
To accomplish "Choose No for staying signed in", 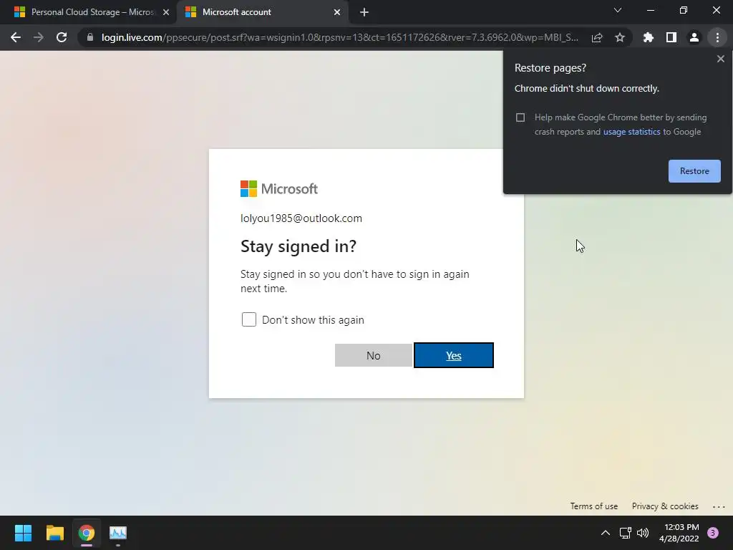I will coord(374,355).
